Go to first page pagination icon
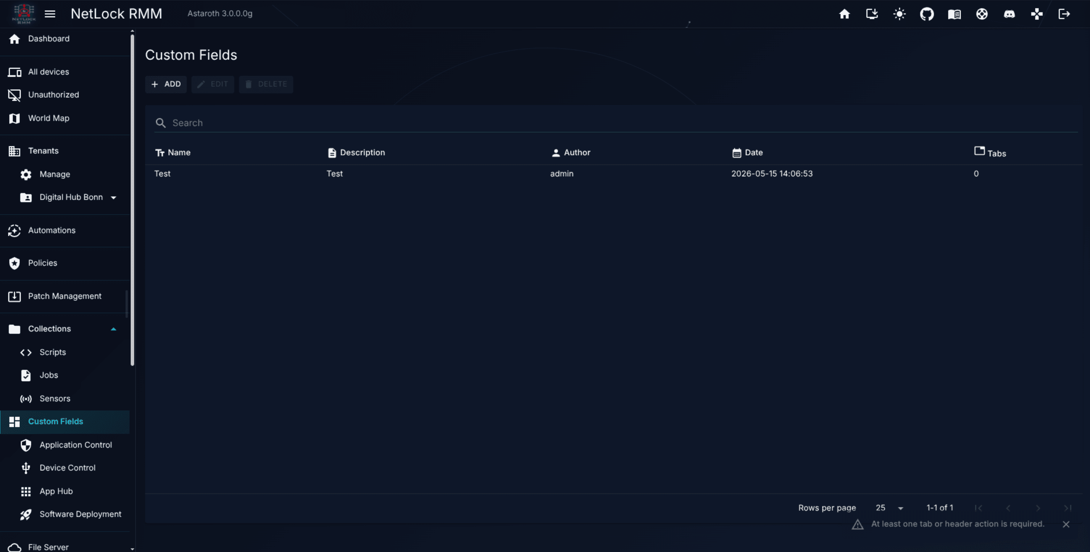 tap(978, 508)
